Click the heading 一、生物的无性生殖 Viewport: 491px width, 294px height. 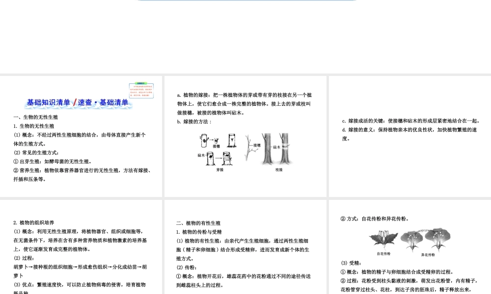click(x=36, y=117)
